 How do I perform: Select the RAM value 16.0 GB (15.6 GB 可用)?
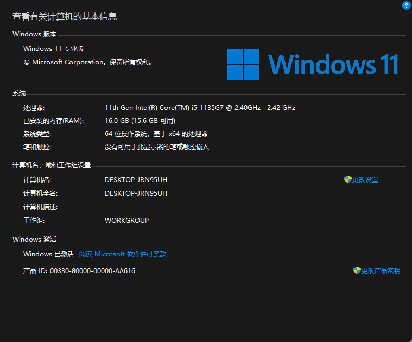point(140,121)
